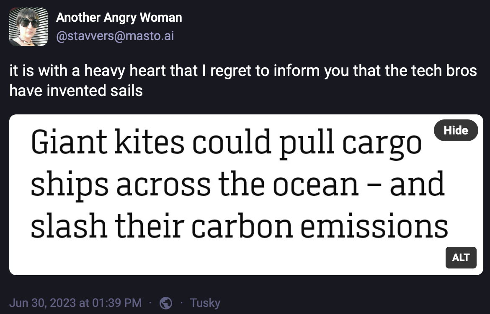The width and height of the screenshot is (490, 314).
Task: Click the globe public visibility icon
Action: (166, 303)
